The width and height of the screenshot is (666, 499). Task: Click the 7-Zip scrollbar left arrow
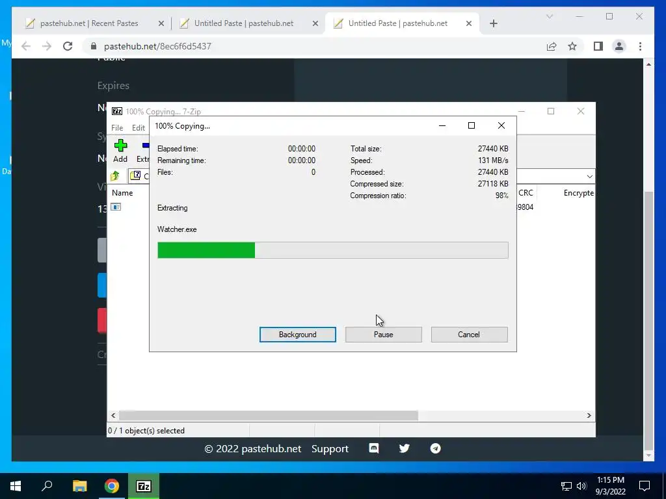(x=113, y=415)
